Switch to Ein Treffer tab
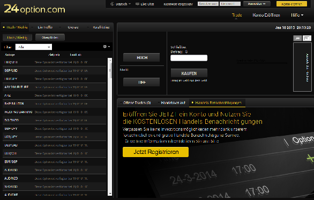Screen dimensions: 314x200 [x=45, y=27]
